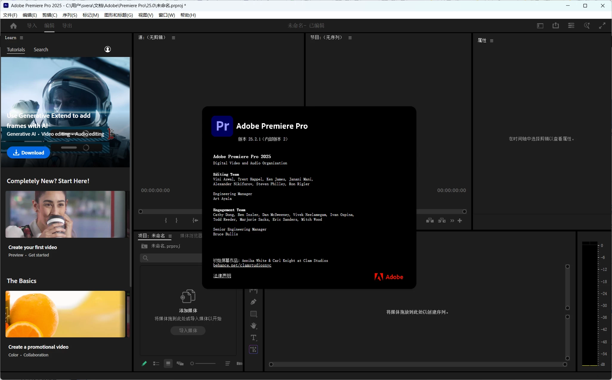Select the Hand tool
Viewport: 612px width, 380px height.
[x=253, y=325]
